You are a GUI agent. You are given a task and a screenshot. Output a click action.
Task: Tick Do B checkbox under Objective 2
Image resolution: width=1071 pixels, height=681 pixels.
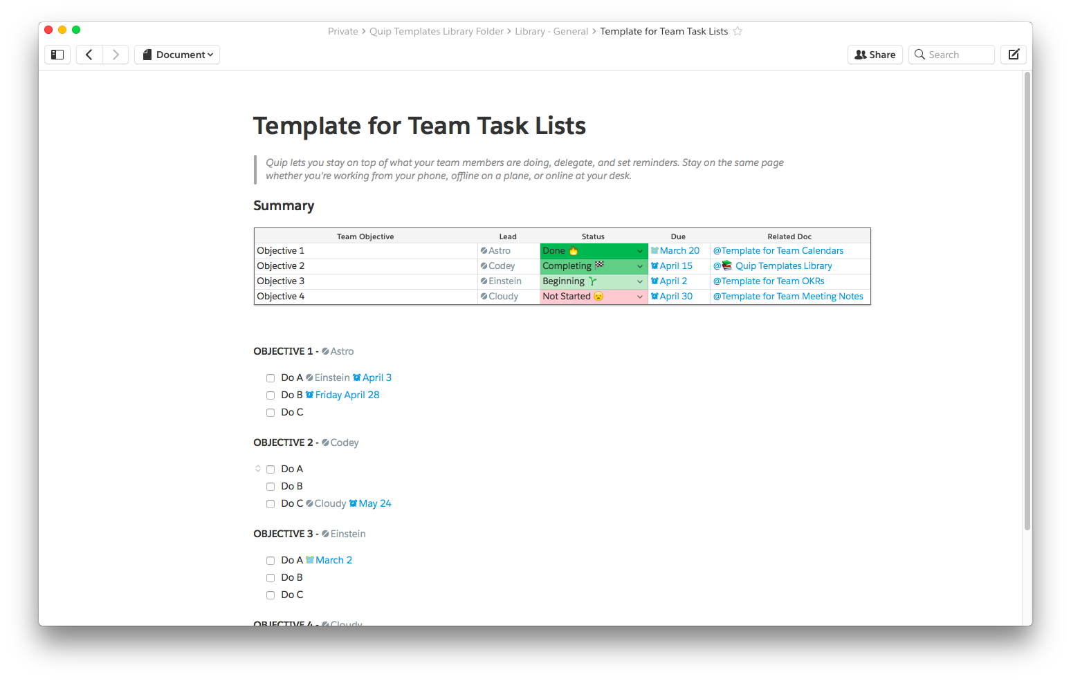pyautogui.click(x=271, y=487)
